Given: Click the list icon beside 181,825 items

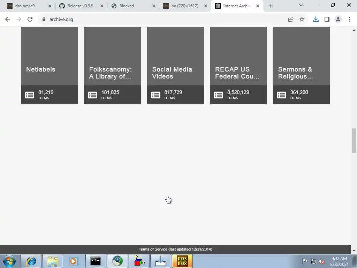Looking at the screenshot, I should 93,95.
